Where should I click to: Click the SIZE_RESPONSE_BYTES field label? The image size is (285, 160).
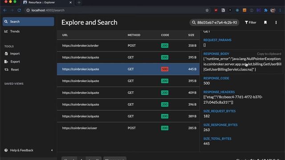pos(220,125)
